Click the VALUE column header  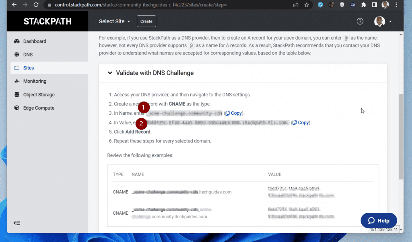click(274, 174)
